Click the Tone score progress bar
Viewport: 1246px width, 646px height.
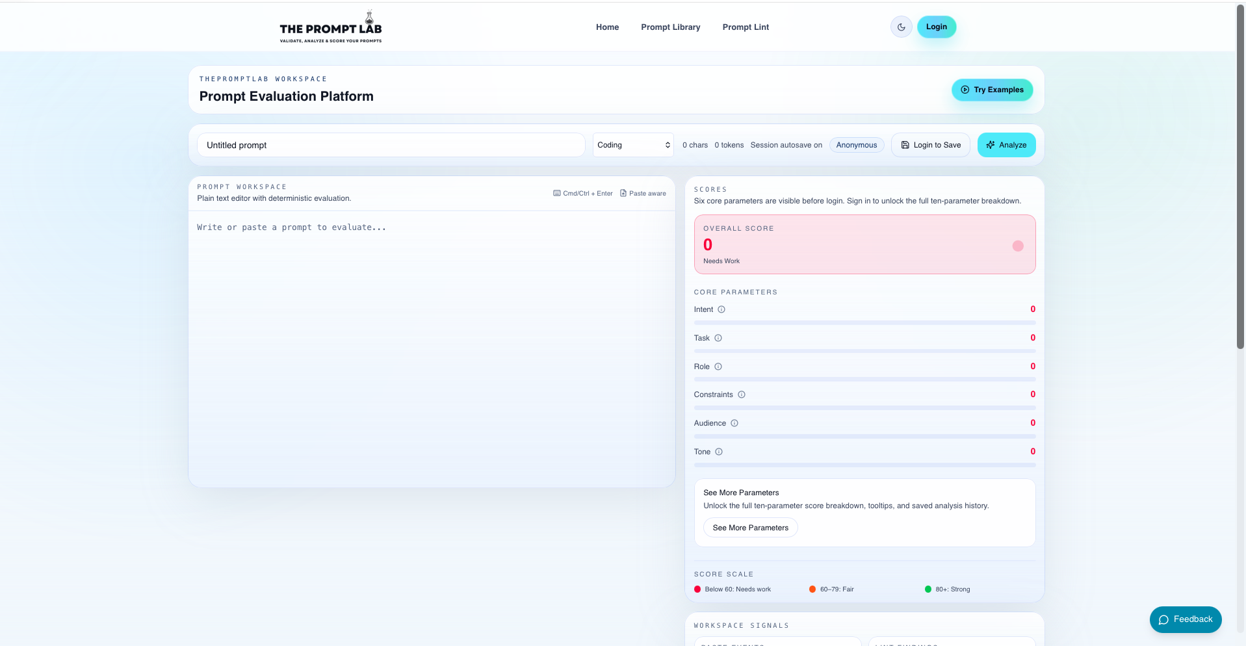point(864,465)
